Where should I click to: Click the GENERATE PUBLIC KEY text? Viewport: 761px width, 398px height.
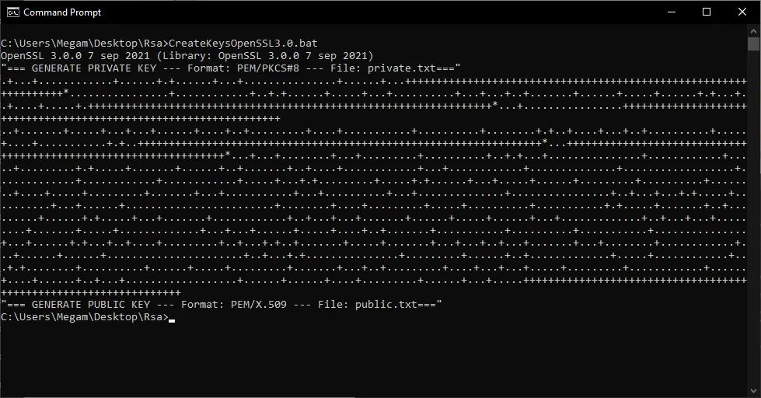(x=91, y=304)
